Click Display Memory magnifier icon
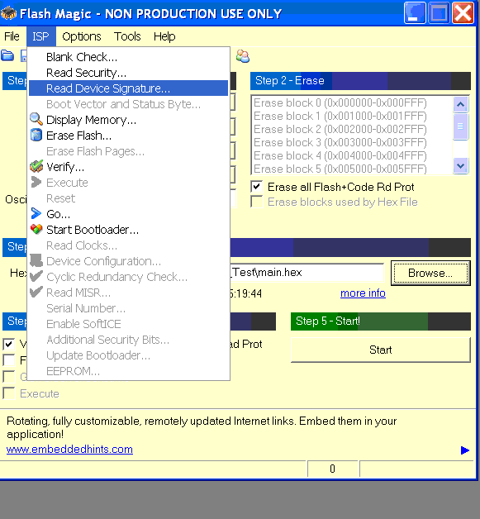 point(36,120)
